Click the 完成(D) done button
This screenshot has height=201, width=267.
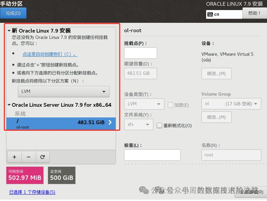point(13,13)
